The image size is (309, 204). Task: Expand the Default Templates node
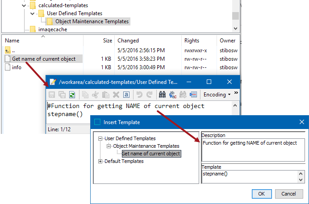coord(100,161)
